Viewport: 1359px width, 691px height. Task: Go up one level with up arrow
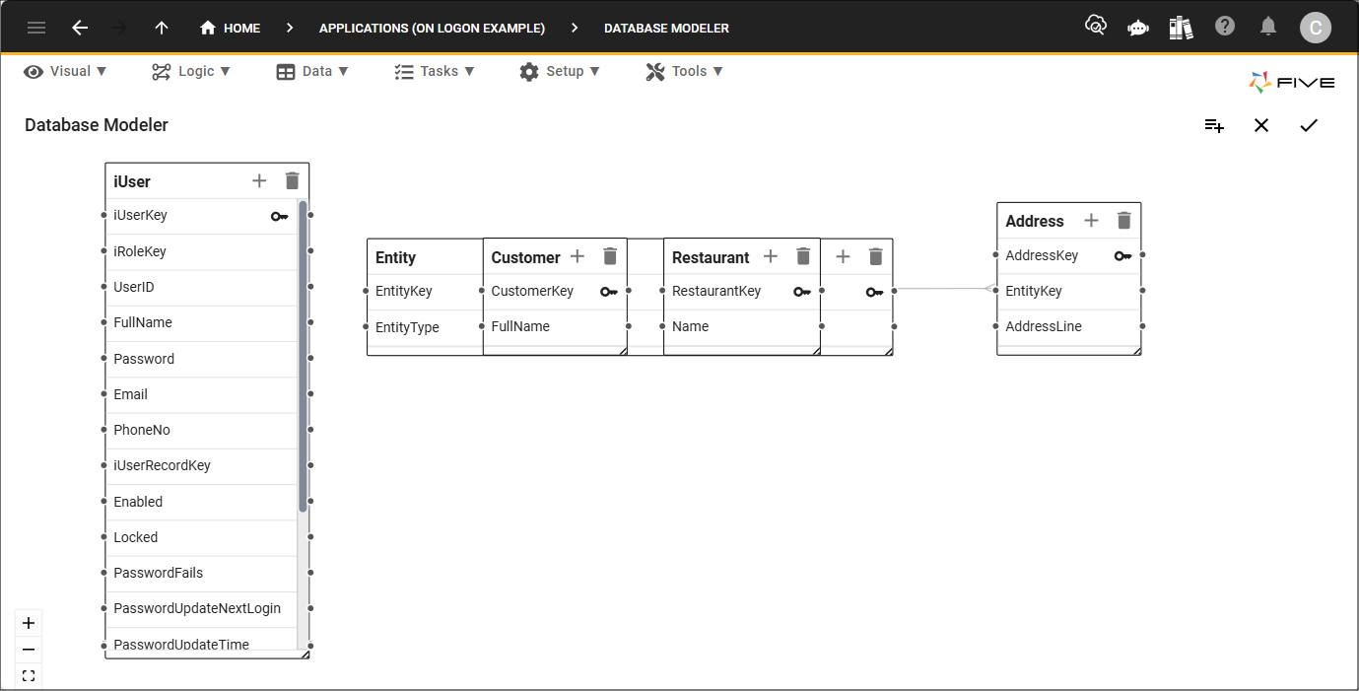(x=162, y=28)
